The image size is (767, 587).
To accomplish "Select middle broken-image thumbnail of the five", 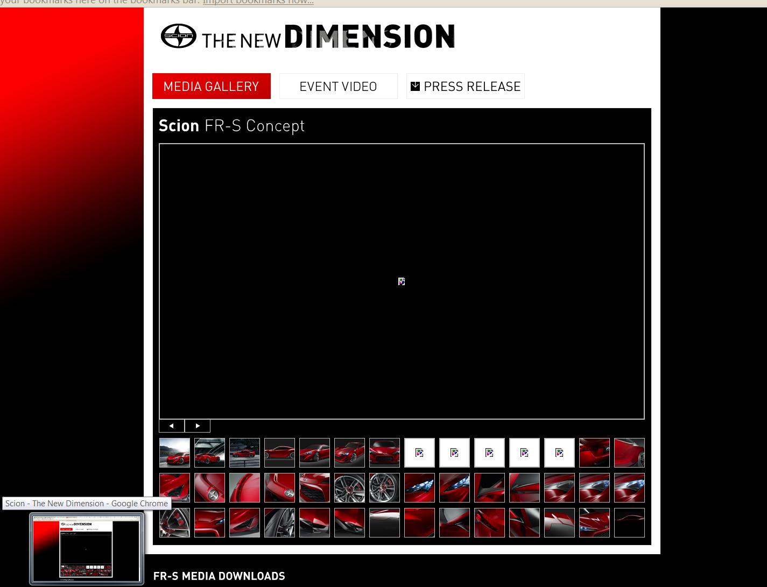I will pos(489,452).
